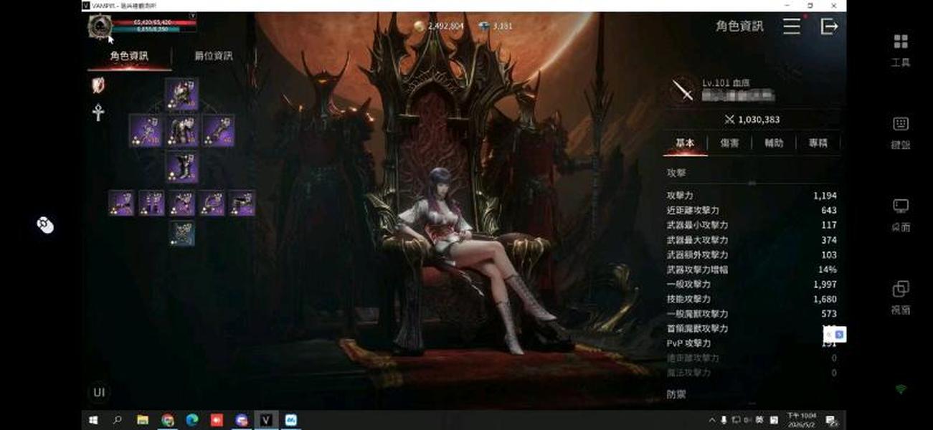Open the center body armor equipment slot
933x430 pixels.
(182, 130)
